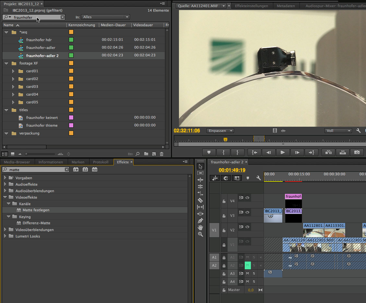This screenshot has width=366, height=303.
Task: Open the Einpassen zoom dropdown
Action: coord(220,131)
